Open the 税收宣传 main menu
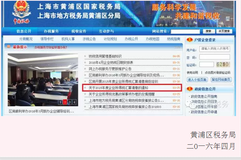 [x=79, y=31]
